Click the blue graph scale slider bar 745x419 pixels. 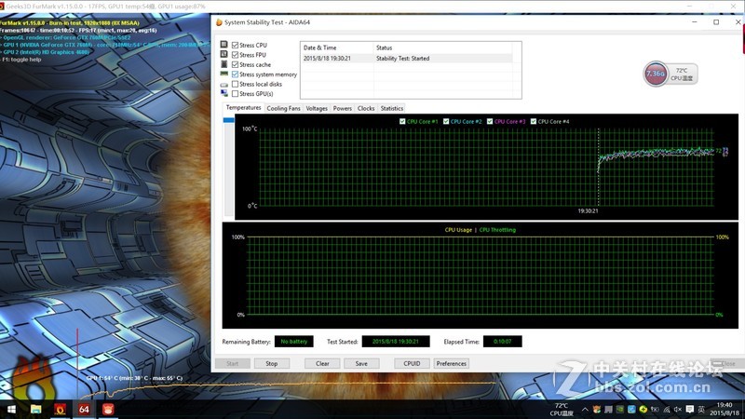(x=228, y=120)
